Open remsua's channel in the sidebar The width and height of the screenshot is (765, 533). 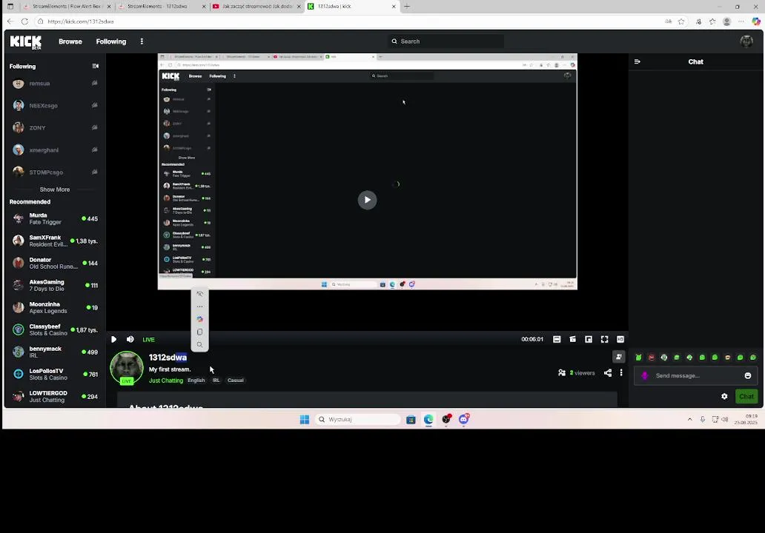(53, 84)
